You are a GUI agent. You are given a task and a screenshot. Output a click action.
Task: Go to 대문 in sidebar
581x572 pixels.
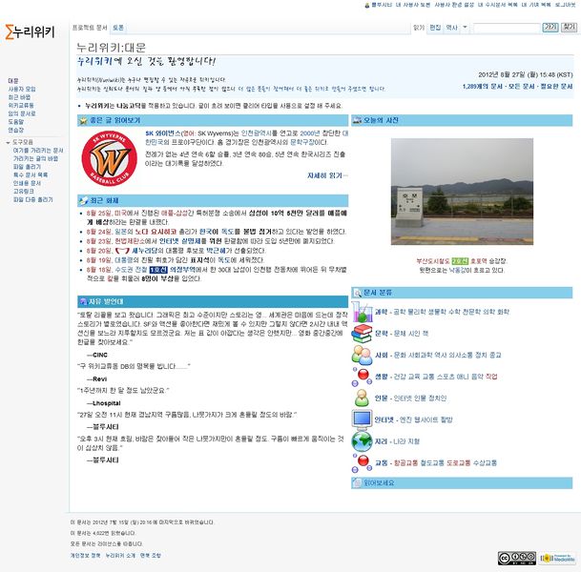[x=13, y=81]
